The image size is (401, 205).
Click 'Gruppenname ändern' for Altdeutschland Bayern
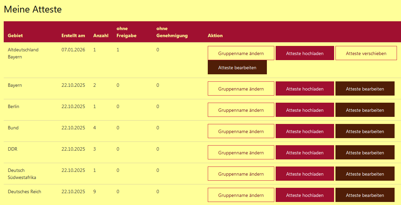coord(241,53)
